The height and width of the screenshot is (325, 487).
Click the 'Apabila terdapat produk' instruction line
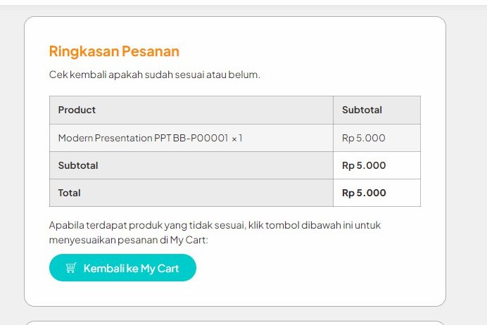point(215,225)
